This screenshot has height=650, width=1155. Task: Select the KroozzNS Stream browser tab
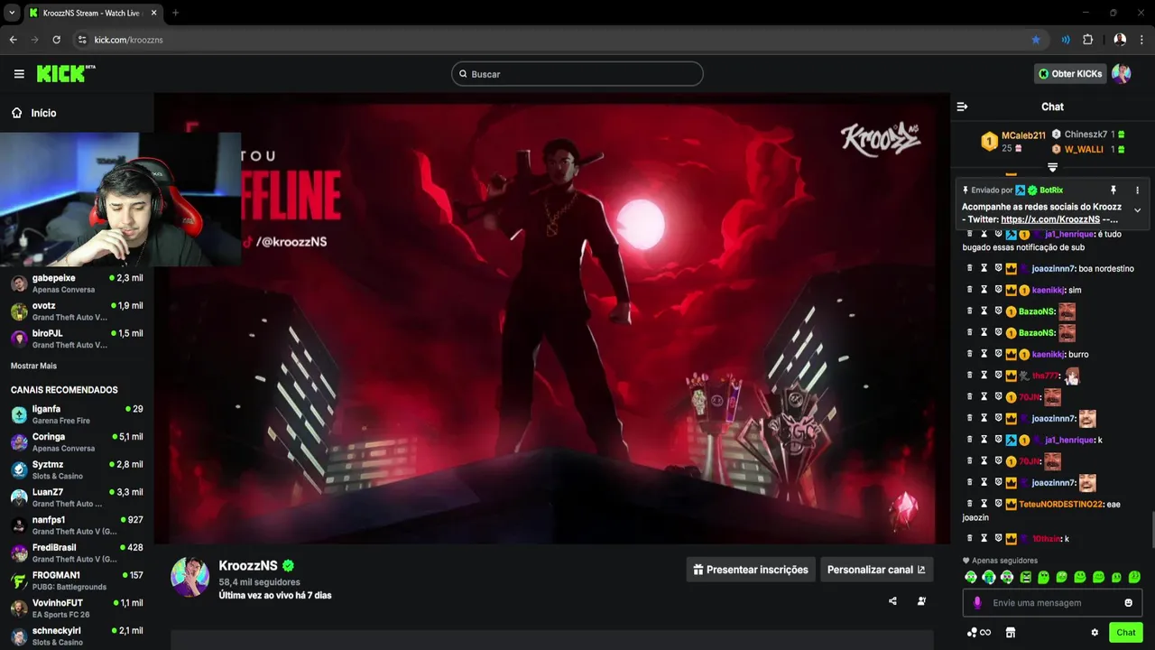[92, 13]
